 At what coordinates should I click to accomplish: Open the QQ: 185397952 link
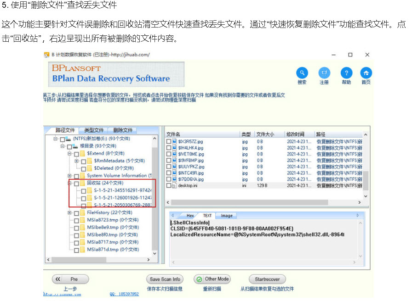click(124, 294)
